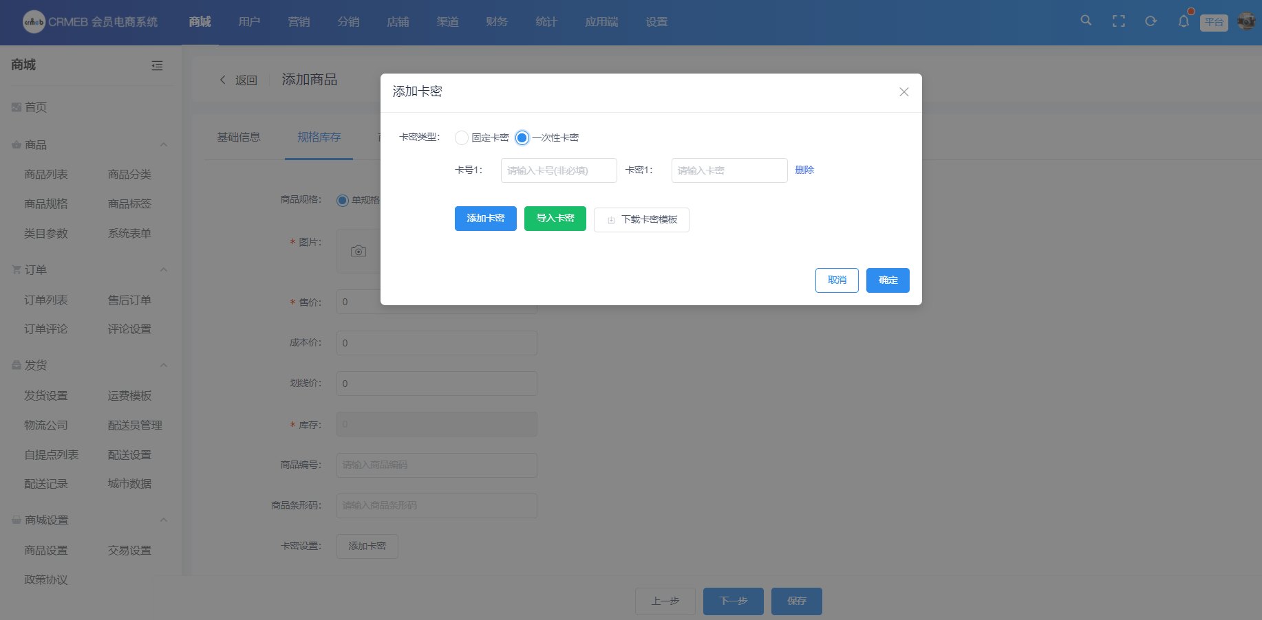Viewport: 1262px width, 620px height.
Task: Open 售后订单 in sidebar
Action: pos(129,300)
